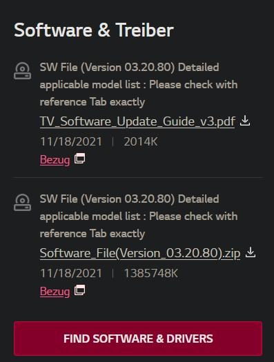
Task: Follow the Bezug link under the zip file
Action: 55,292
